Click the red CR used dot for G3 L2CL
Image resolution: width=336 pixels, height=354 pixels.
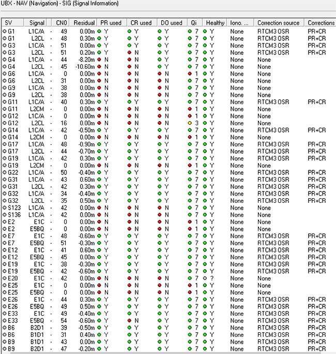(x=130, y=52)
